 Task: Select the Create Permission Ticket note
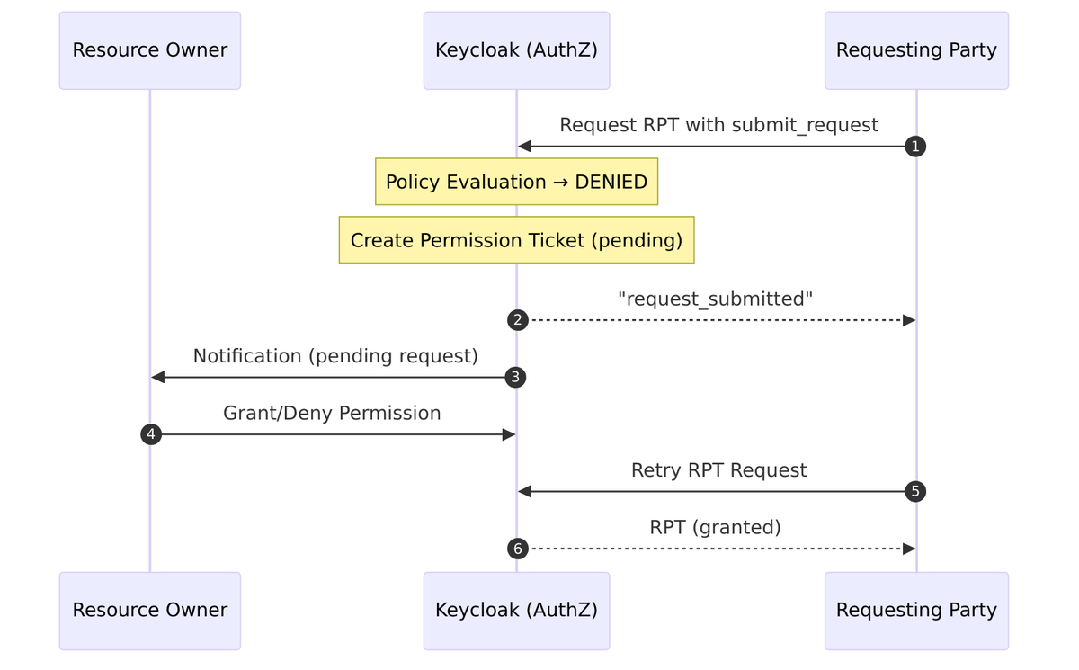pyautogui.click(x=516, y=240)
